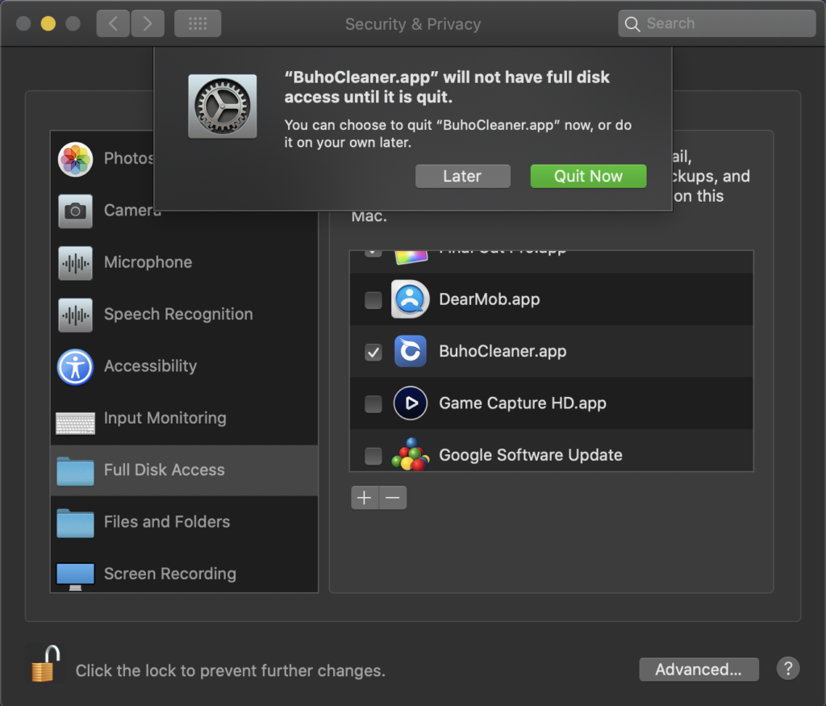
Task: Click the System Preferences gear icon in dialog
Action: click(x=223, y=106)
